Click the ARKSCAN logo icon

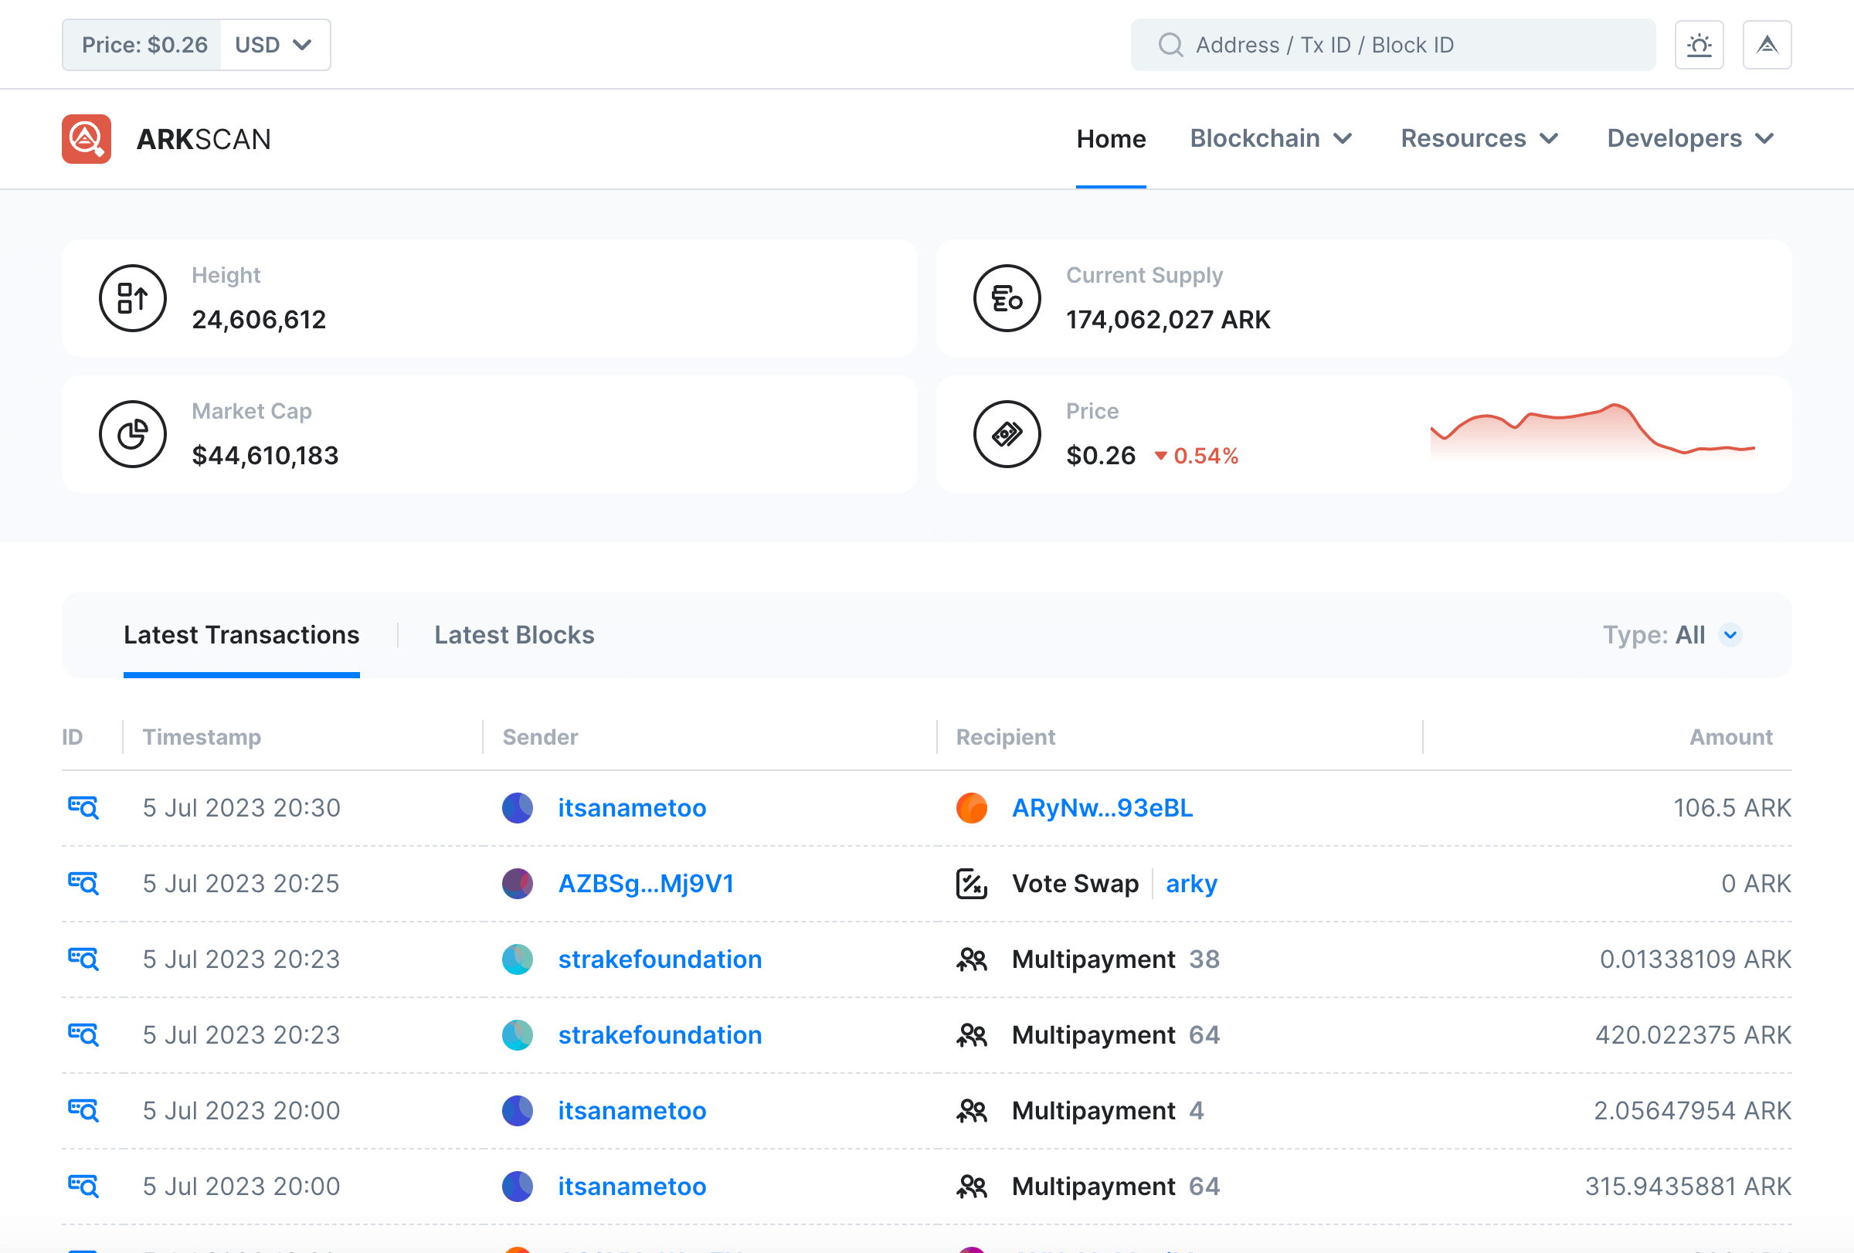87,139
